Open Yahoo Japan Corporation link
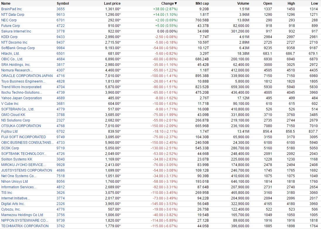 click(x=21, y=98)
